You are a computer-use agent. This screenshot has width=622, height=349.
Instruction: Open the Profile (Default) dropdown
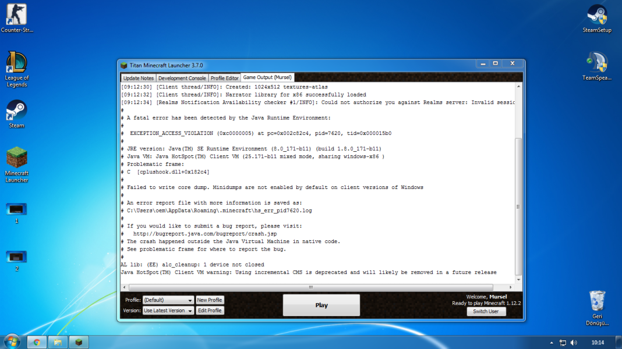tap(168, 300)
